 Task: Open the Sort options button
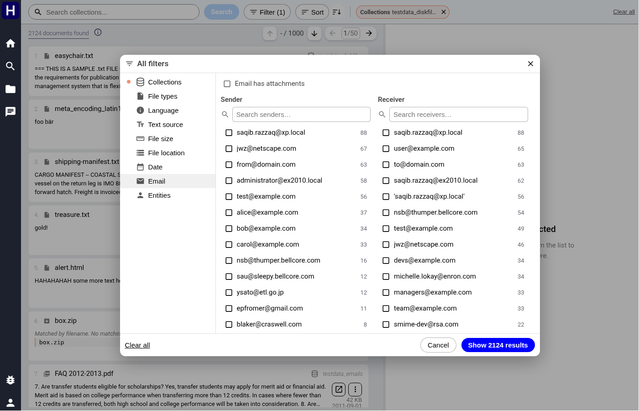coord(312,12)
